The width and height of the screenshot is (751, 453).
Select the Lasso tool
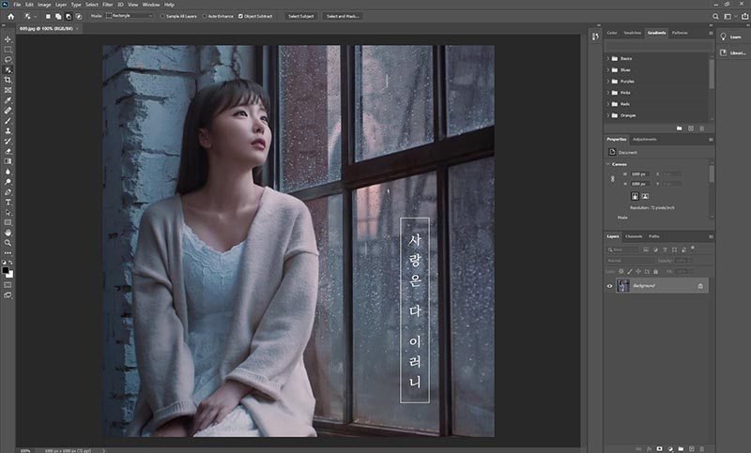[8, 60]
